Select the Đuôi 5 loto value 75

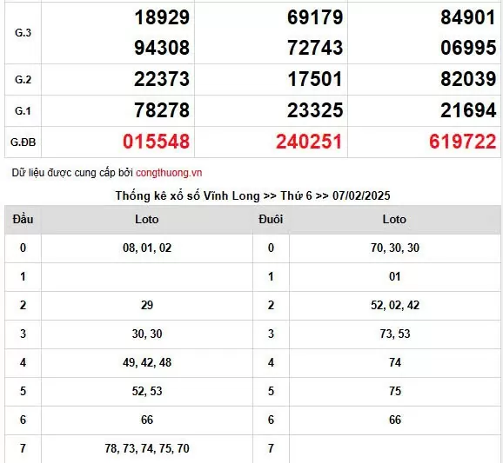(x=395, y=391)
